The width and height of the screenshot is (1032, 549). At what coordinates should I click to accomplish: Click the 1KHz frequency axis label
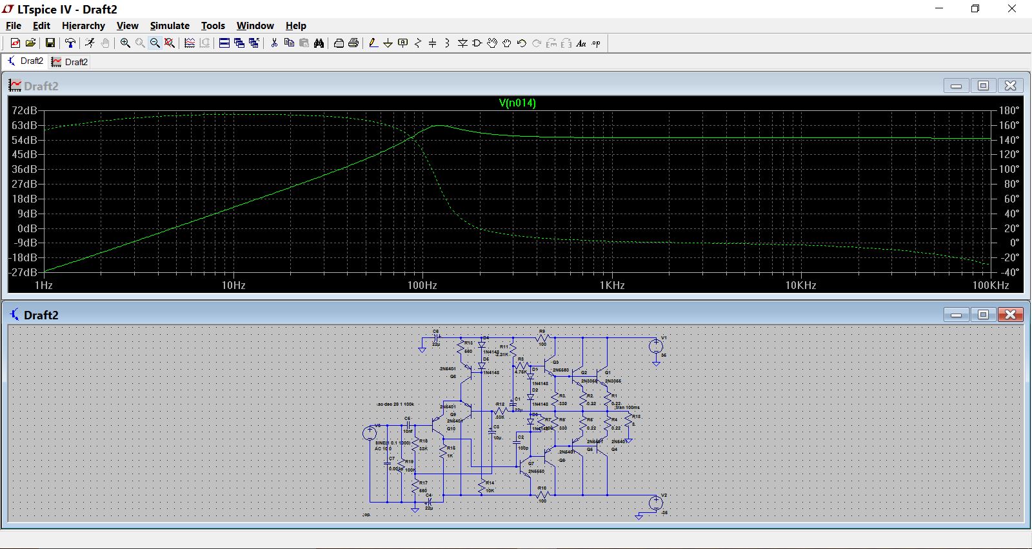click(x=612, y=285)
